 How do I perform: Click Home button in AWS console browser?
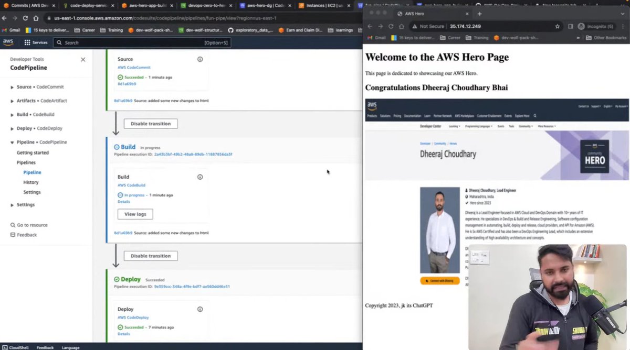(x=35, y=18)
